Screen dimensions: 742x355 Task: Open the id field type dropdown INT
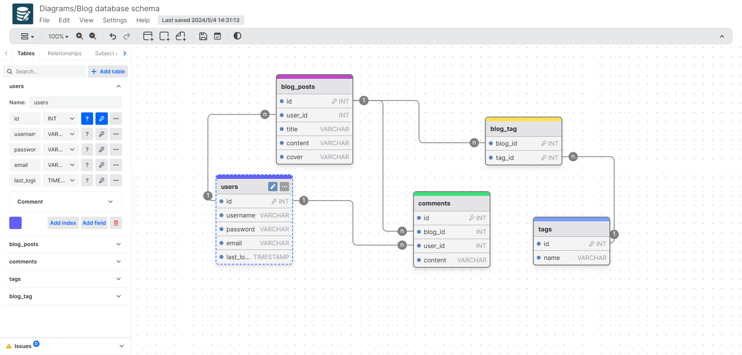click(x=61, y=119)
